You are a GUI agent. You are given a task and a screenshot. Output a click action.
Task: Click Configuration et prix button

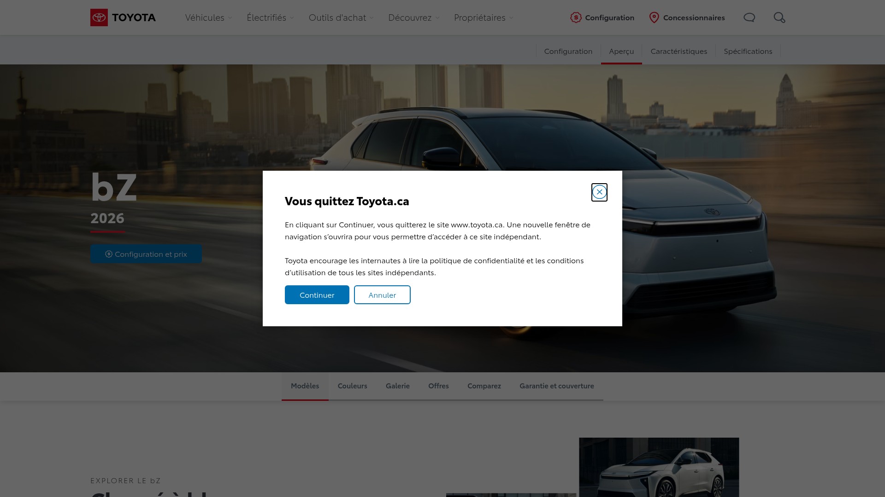[x=146, y=254]
